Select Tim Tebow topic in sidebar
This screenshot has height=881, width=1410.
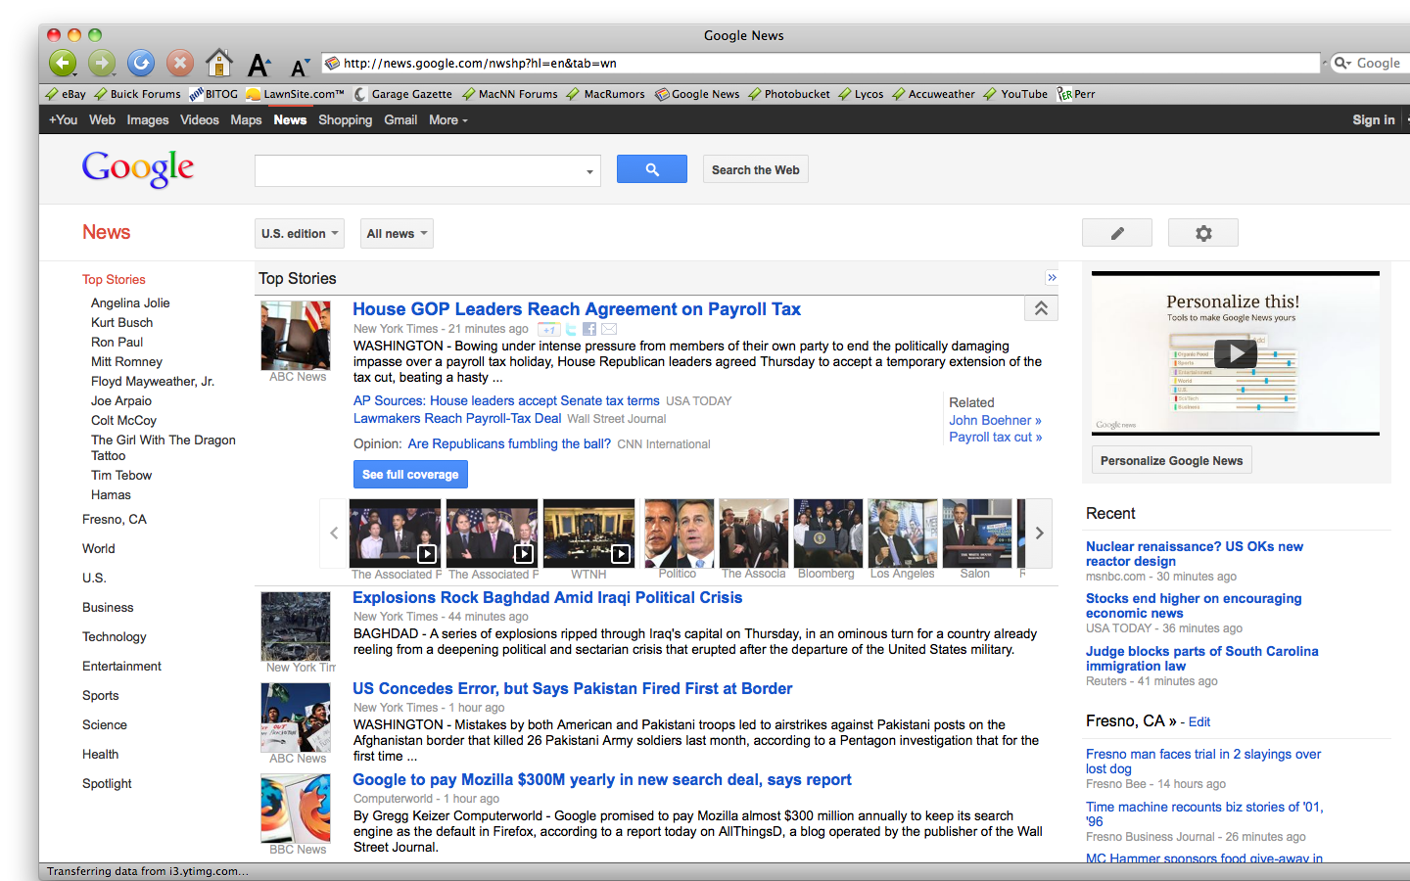point(121,475)
